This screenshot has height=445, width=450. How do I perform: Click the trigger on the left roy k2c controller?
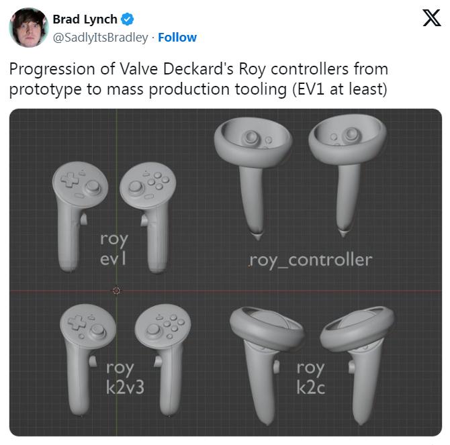(x=276, y=367)
